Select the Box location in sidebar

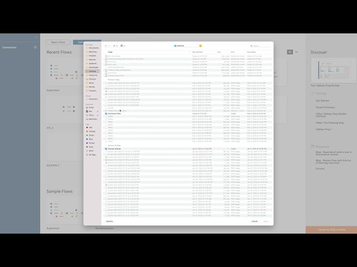(x=89, y=111)
